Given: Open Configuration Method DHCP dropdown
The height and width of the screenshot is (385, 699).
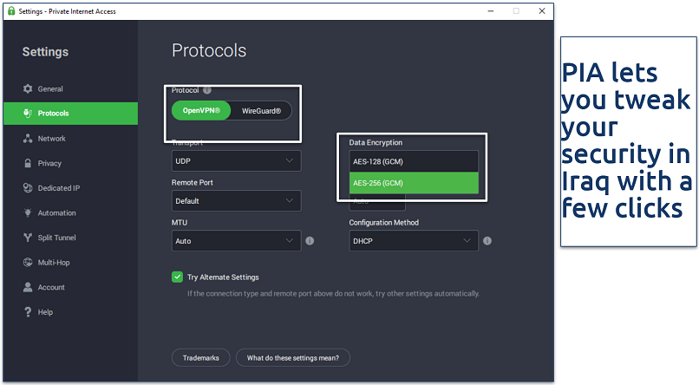Looking at the screenshot, I should 414,241.
